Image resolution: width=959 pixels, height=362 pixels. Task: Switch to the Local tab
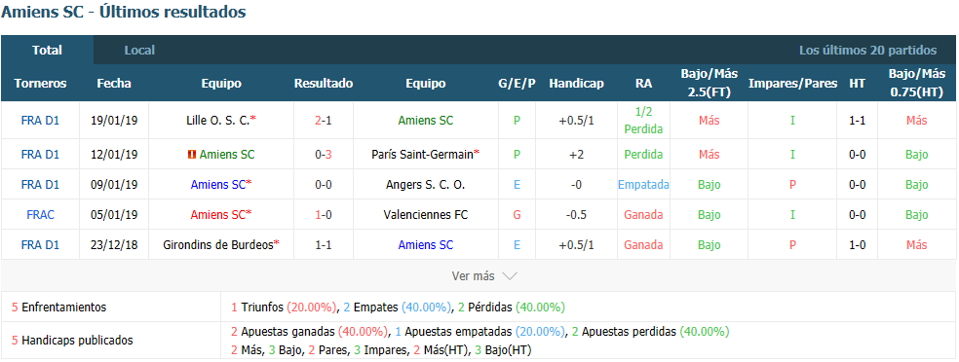[139, 50]
